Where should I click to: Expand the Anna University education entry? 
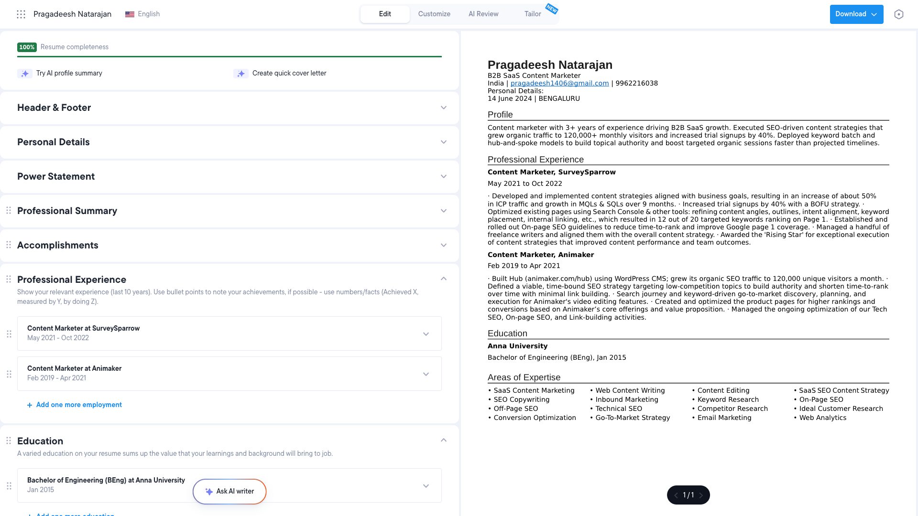pyautogui.click(x=426, y=486)
